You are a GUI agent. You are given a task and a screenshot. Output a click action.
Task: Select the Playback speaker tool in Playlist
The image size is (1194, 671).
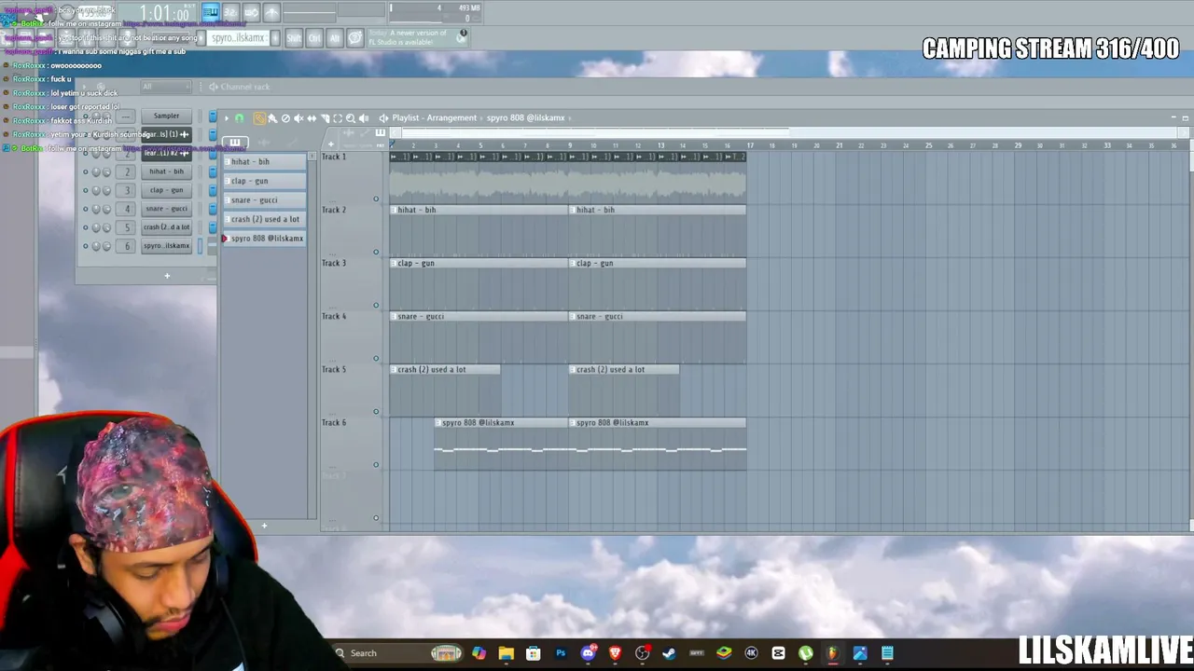[x=364, y=118]
